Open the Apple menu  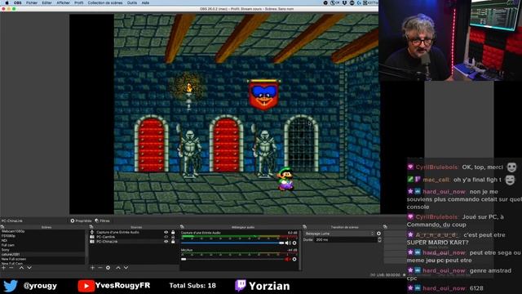coord(7,2)
